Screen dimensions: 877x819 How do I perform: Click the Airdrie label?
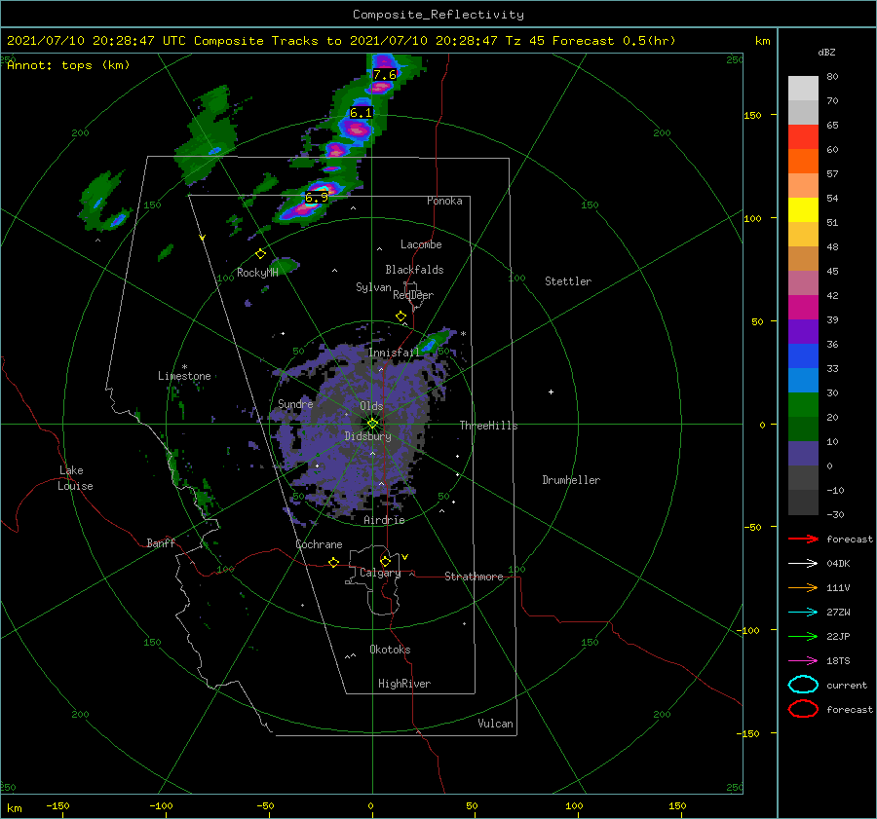point(384,520)
